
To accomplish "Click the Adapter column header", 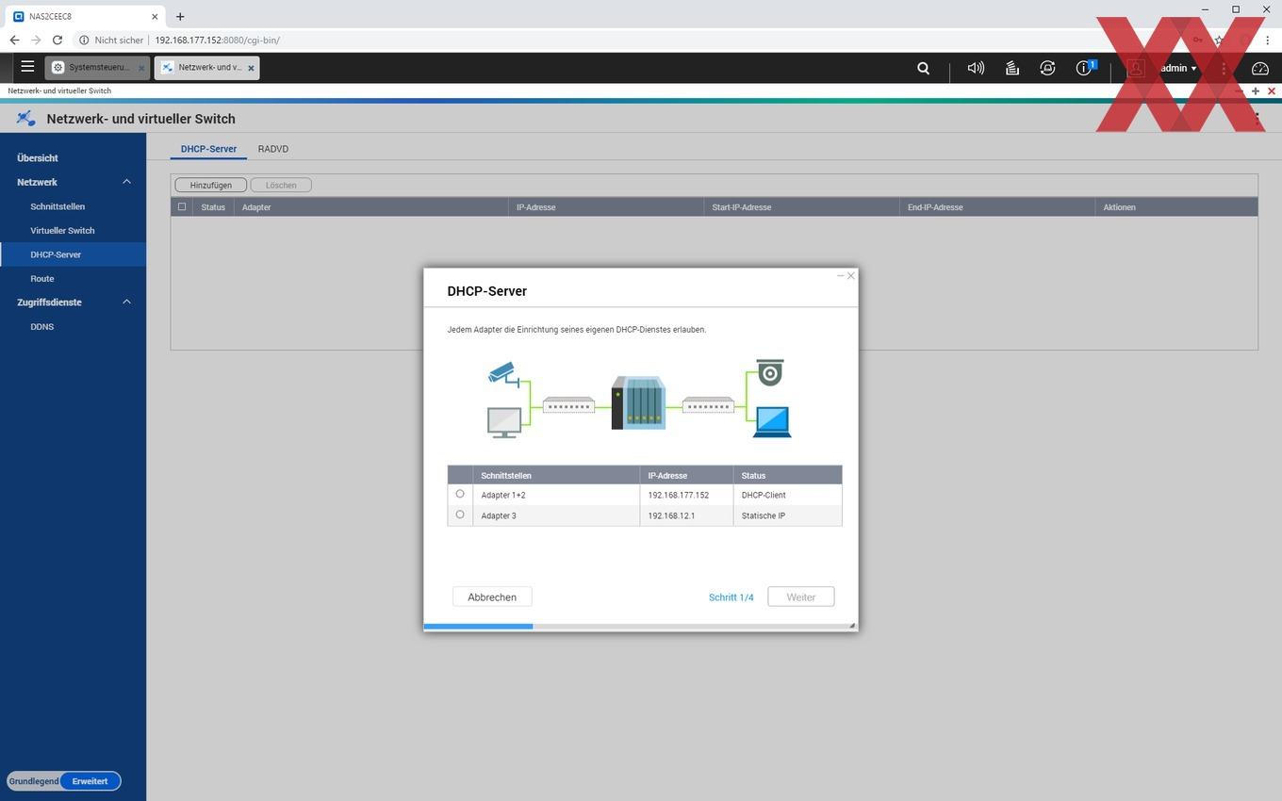I will (371, 207).
